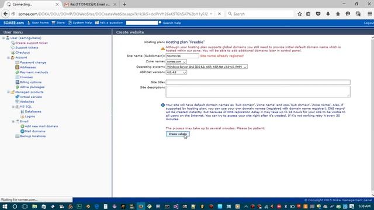Click the Create website button
The width and height of the screenshot is (374, 210).
click(x=178, y=134)
